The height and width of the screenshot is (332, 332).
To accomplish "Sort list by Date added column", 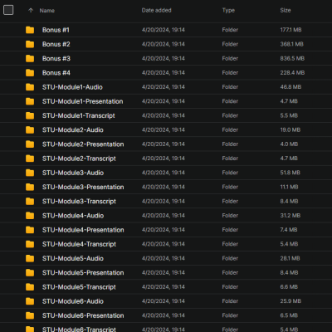I will (x=156, y=10).
